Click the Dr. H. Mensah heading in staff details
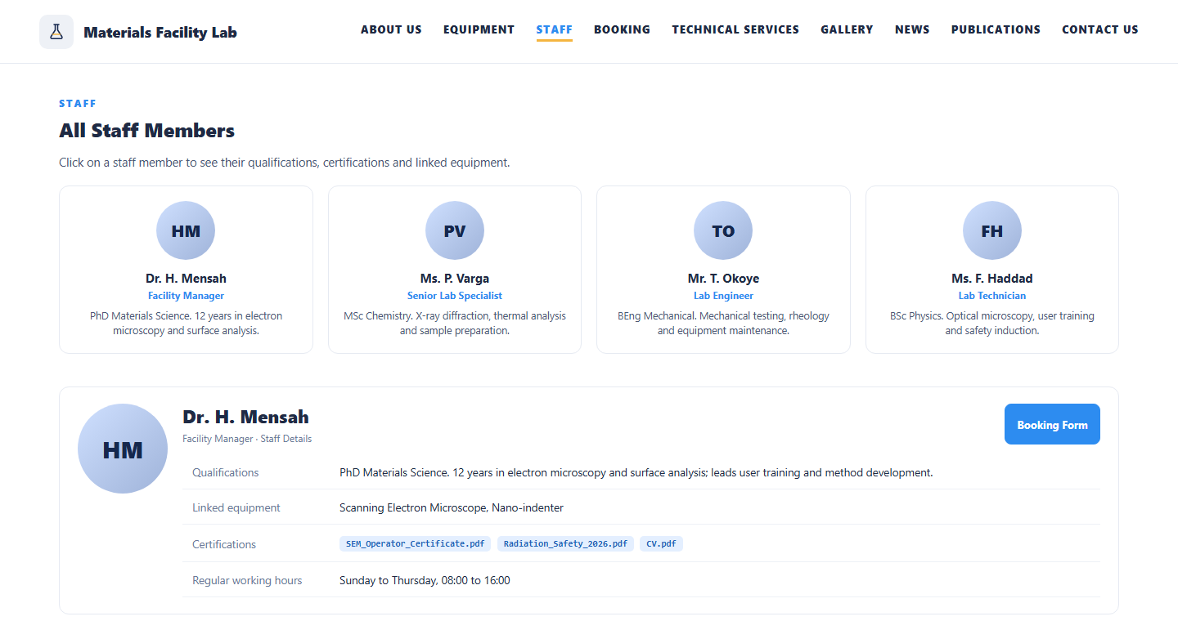This screenshot has width=1178, height=621. 246,417
